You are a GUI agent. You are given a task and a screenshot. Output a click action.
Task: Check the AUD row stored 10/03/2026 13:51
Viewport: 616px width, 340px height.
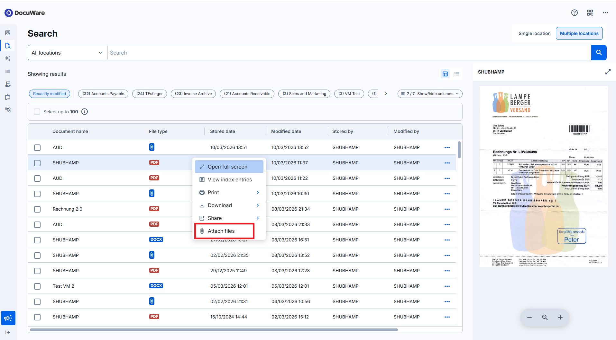click(37, 148)
